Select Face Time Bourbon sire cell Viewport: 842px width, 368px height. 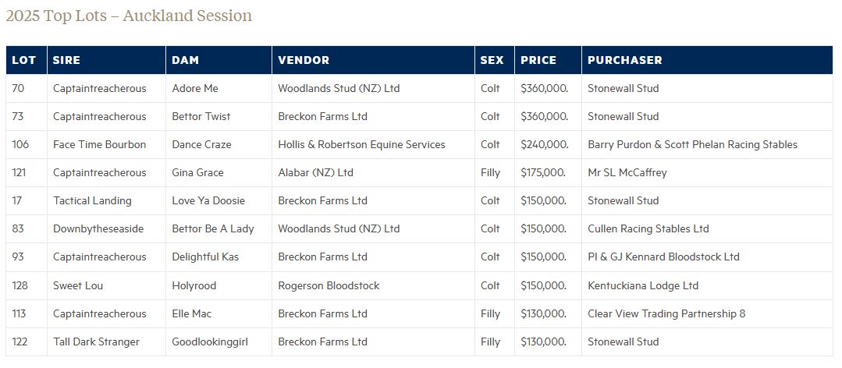point(99,144)
